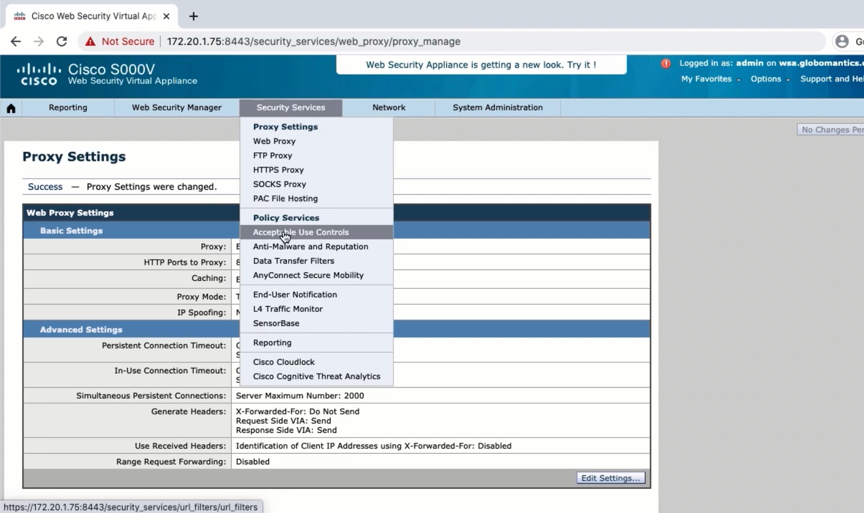Click 'Server Maximum Number: 2000' value
The image size is (864, 513).
pos(300,395)
